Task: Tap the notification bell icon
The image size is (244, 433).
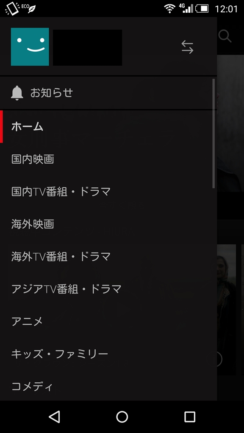Action: (x=17, y=93)
